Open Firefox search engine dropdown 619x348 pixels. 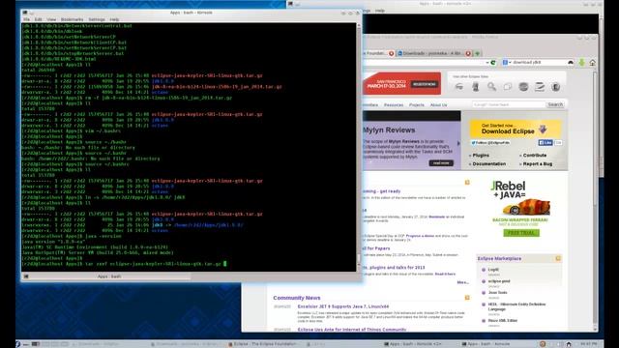point(507,62)
